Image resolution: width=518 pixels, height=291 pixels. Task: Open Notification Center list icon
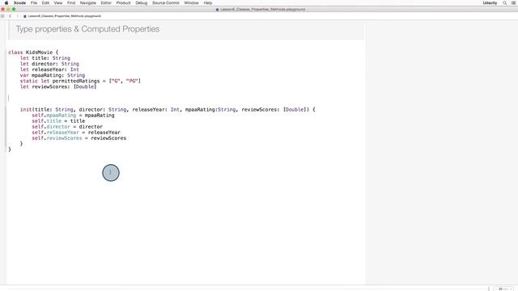click(513, 2)
